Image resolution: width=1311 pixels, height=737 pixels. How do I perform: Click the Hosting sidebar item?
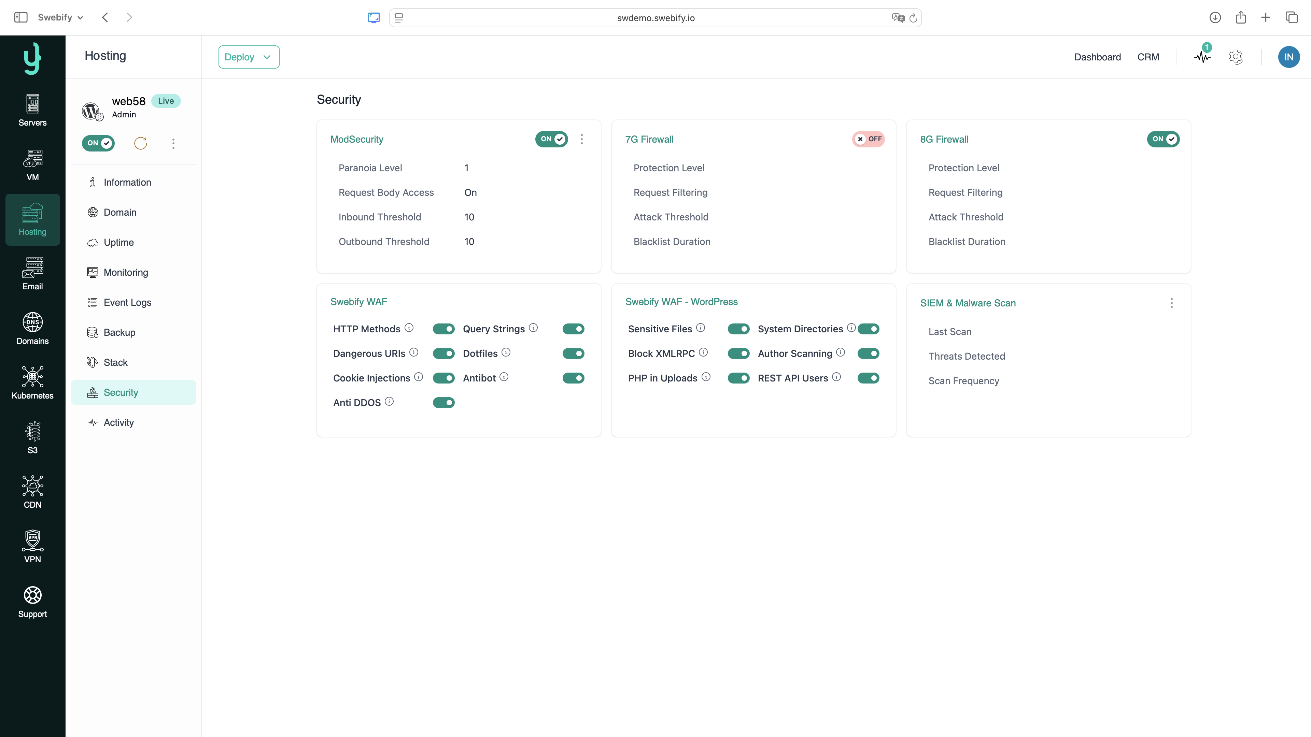coord(32,219)
